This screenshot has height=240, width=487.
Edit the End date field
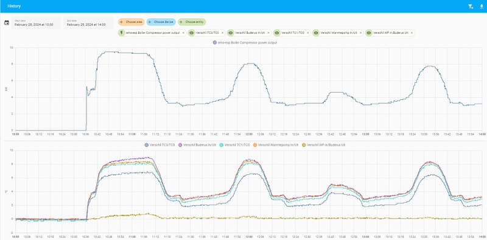click(88, 23)
